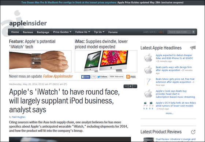This screenshot has width=205, height=142.
Task: Expand the Tip Us dropdown
Action: click(99, 32)
